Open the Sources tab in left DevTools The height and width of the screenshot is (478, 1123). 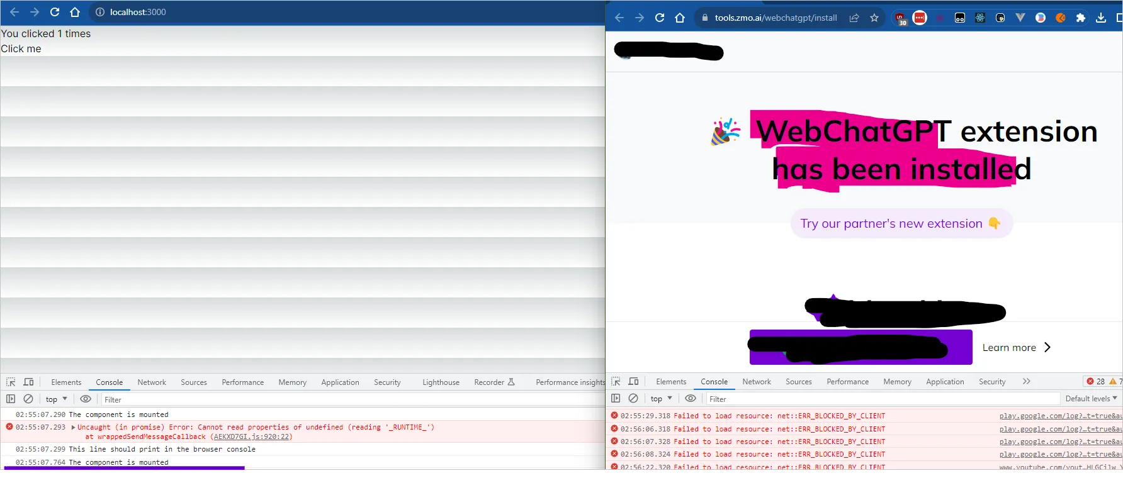coord(194,382)
